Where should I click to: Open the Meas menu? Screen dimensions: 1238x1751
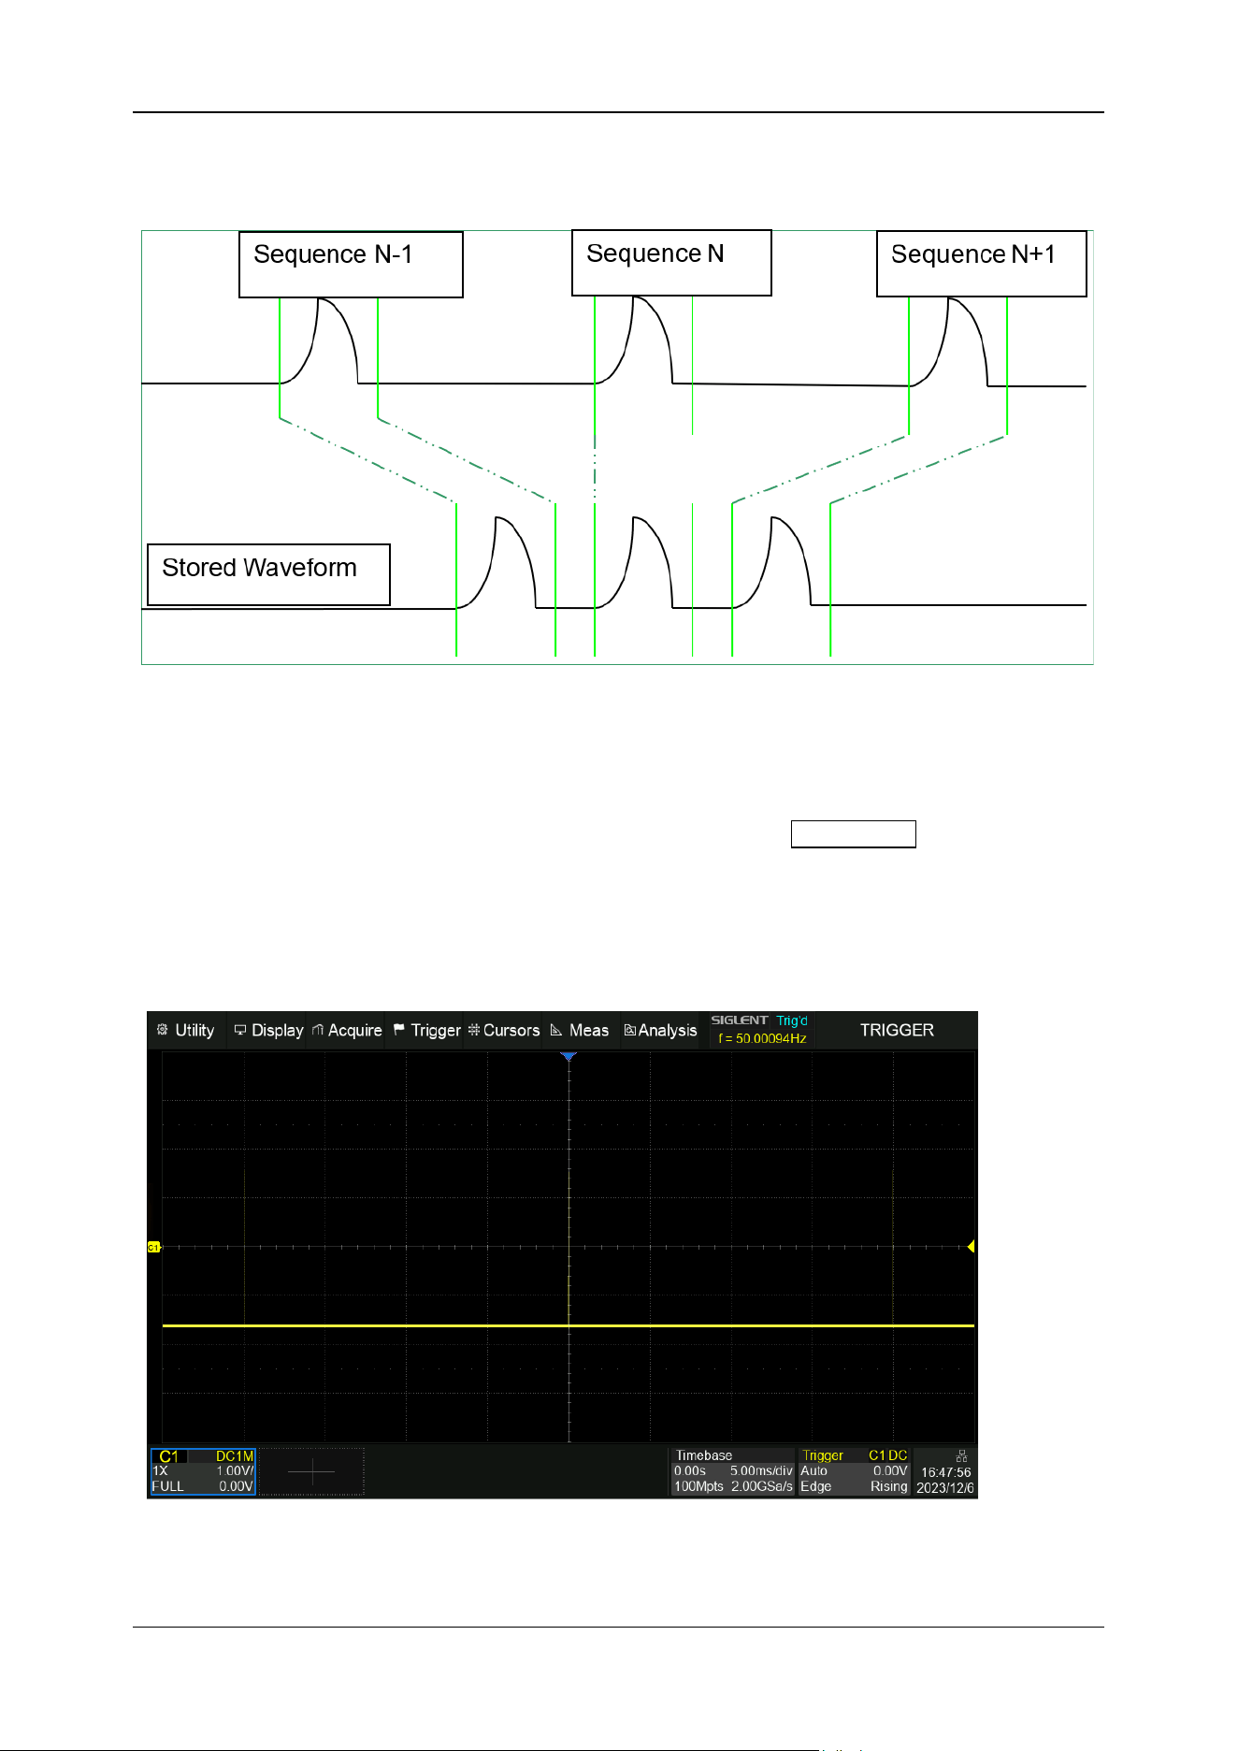(x=580, y=1030)
